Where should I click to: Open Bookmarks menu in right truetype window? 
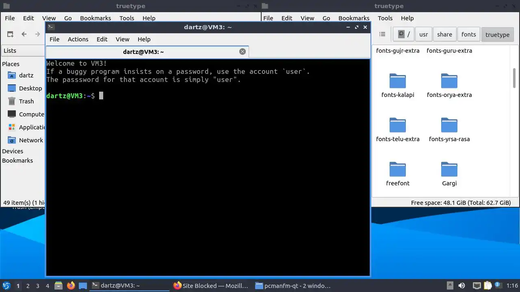click(x=354, y=18)
